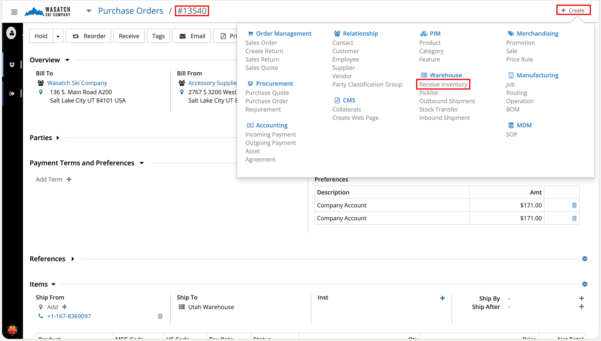Open the Wasatch Ski Company link
The width and height of the screenshot is (601, 341).
click(x=77, y=83)
